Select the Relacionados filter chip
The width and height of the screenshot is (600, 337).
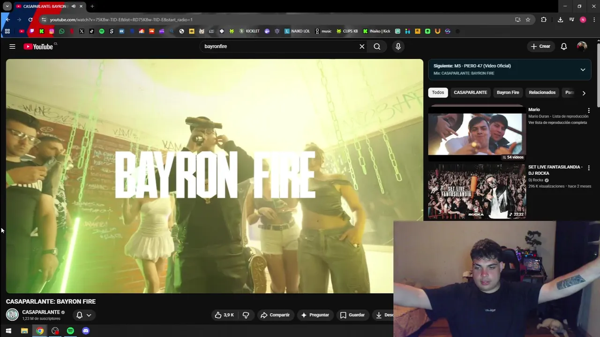pyautogui.click(x=542, y=92)
